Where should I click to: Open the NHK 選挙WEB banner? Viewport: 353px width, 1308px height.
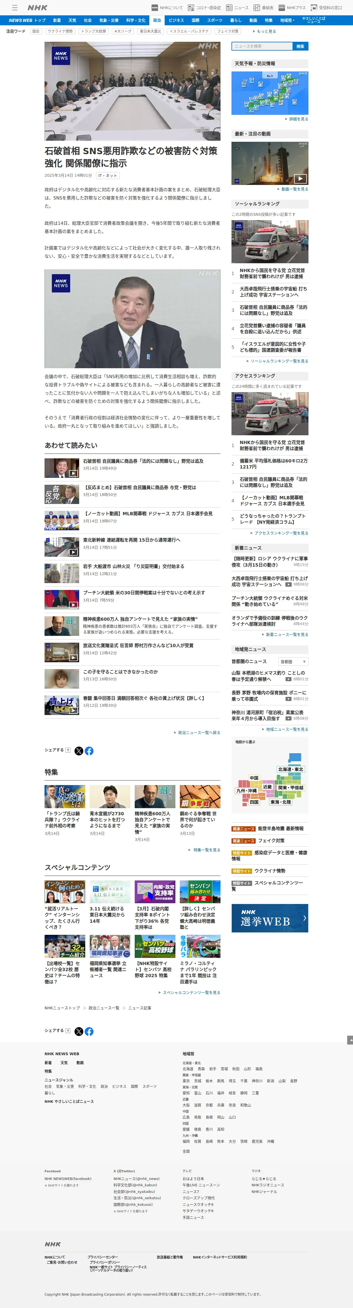pos(270,919)
